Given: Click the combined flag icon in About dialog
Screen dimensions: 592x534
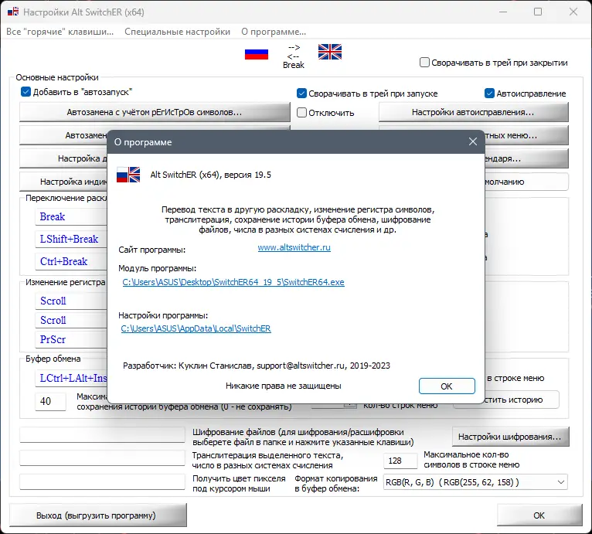Looking at the screenshot, I should (x=128, y=175).
